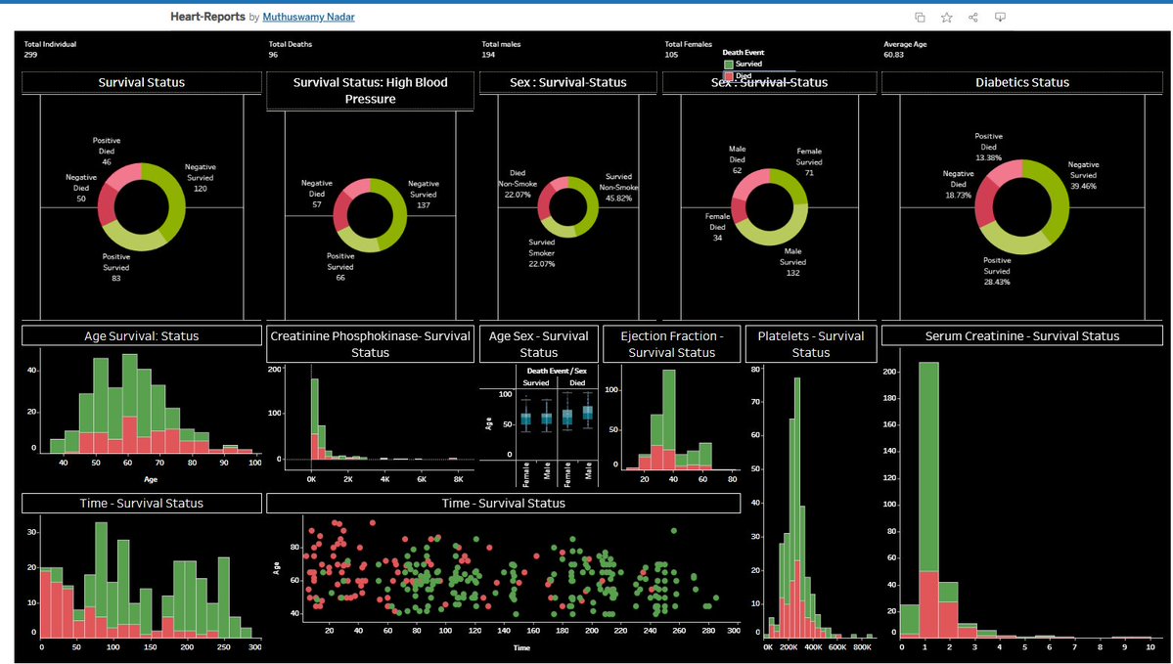The height and width of the screenshot is (664, 1173).
Task: Click the Total Deaths value 96
Action: [274, 56]
